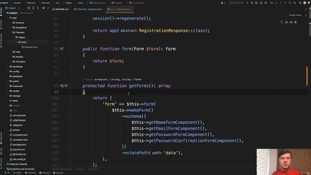This screenshot has height=175, width=311.
Task: Open the TODO tool window
Action: click(x=17, y=173)
